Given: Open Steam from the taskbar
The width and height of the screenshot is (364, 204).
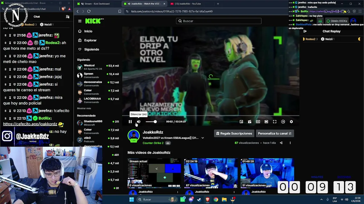Looking at the screenshot, I should [199, 199].
